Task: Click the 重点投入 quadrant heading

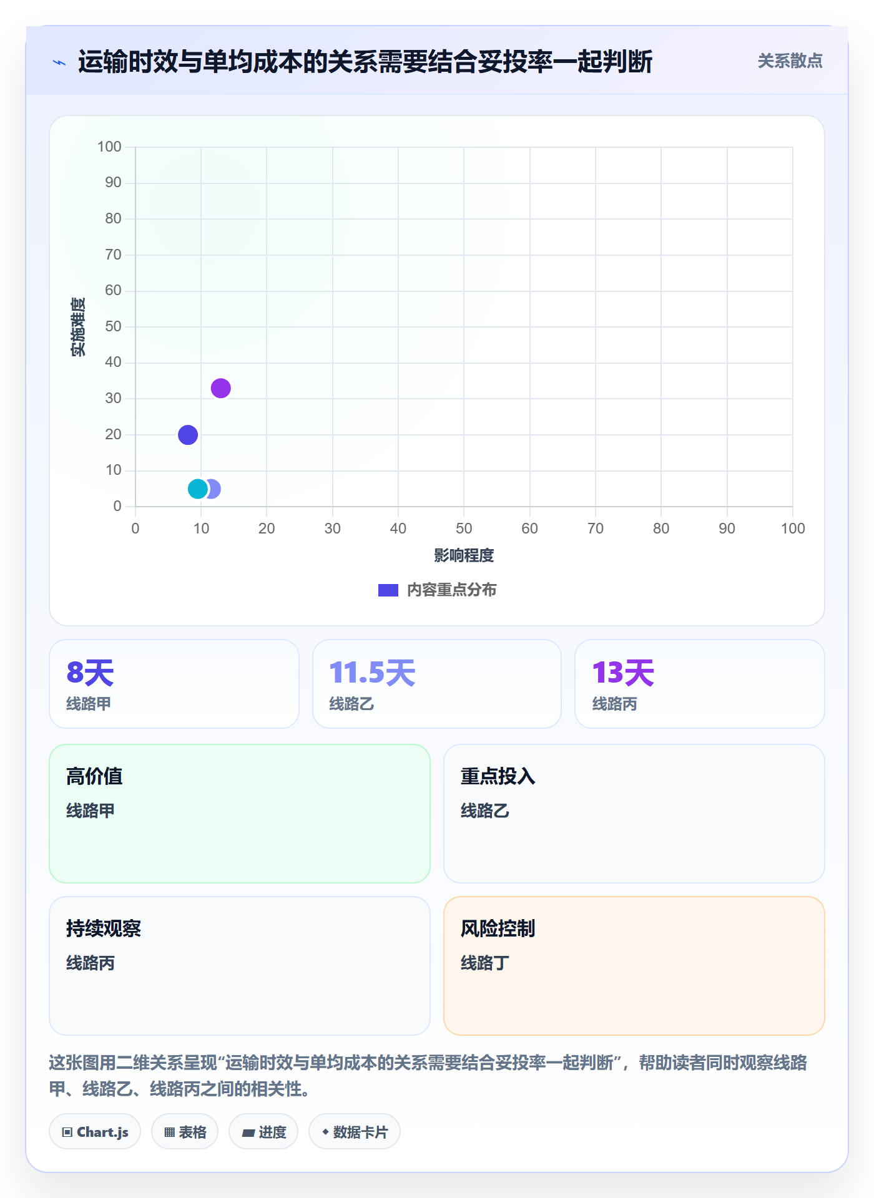Action: 498,776
